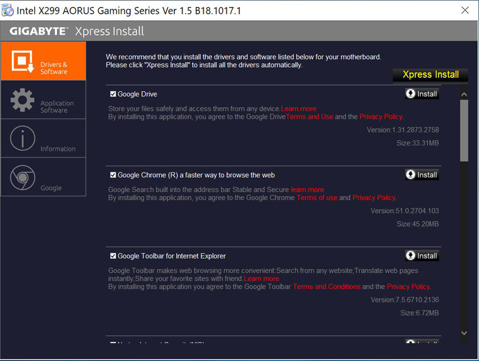
Task: Click the scroll down arrow of the list
Action: point(464,333)
